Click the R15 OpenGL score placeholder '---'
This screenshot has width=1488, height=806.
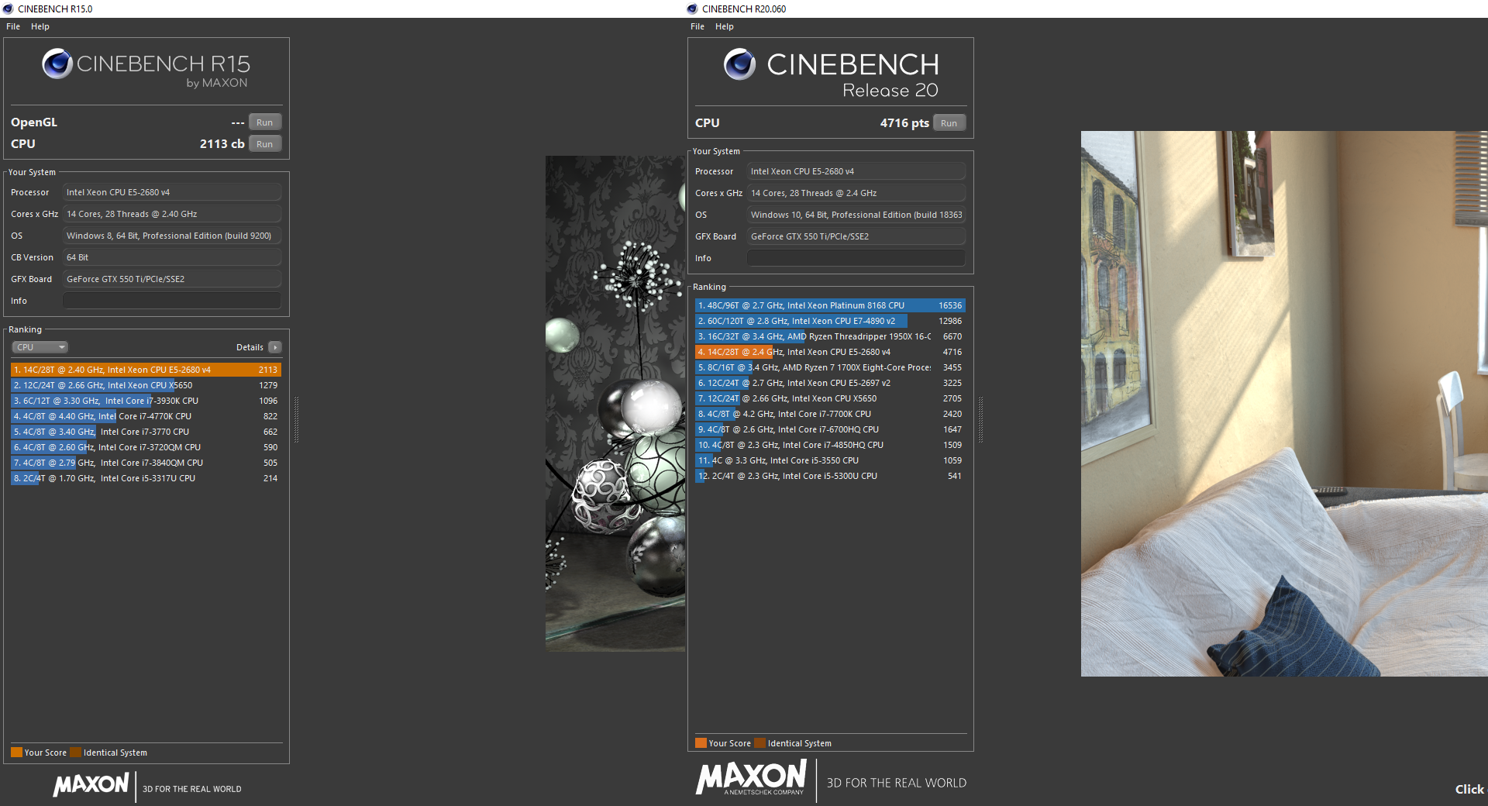(x=238, y=122)
